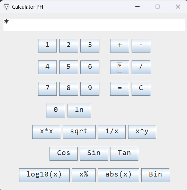Image resolution: width=187 pixels, height=190 pixels.
Task: Click the 1/x reciprocal button
Action: pyautogui.click(x=112, y=132)
